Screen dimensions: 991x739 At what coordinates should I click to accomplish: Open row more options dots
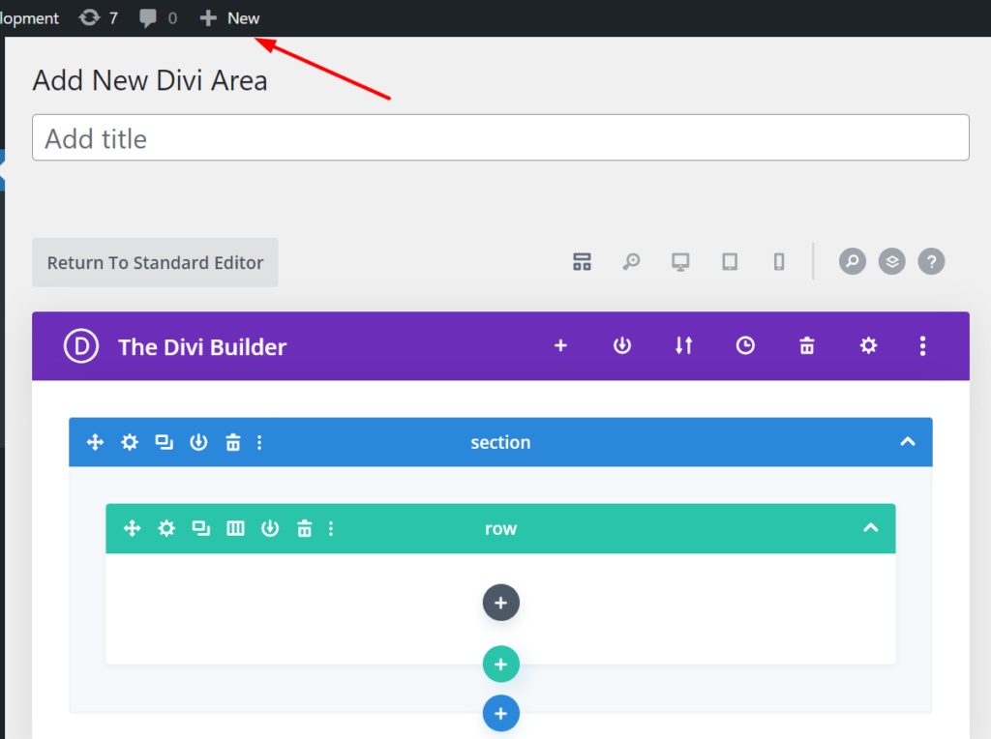click(x=331, y=528)
